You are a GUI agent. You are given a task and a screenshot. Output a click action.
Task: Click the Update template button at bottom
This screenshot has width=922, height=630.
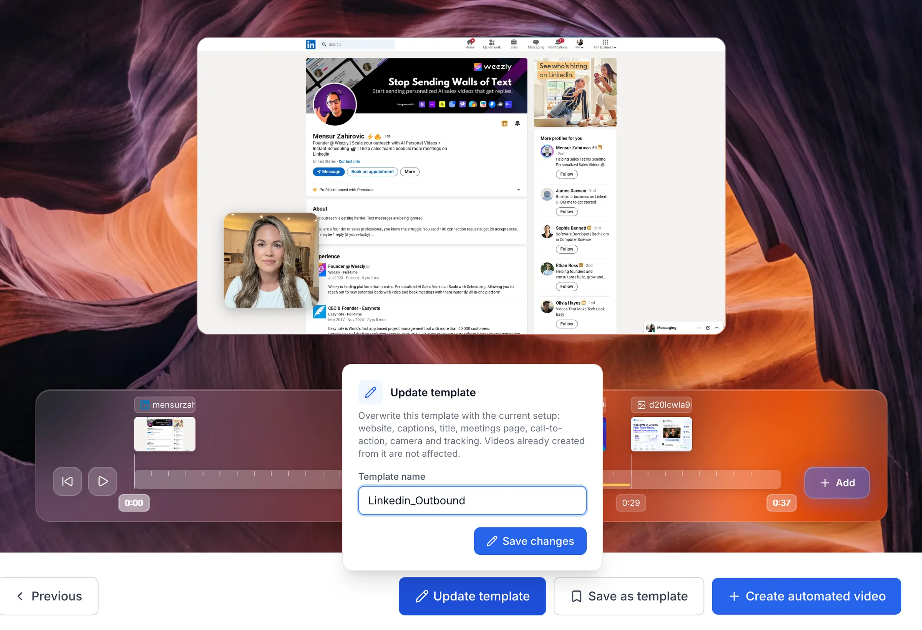tap(472, 596)
